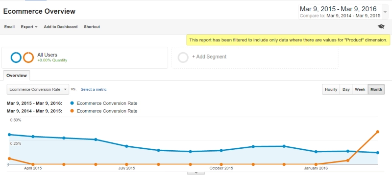Click the orange All Users segment circle
Screen dimensions: 392x179
click(x=28, y=58)
